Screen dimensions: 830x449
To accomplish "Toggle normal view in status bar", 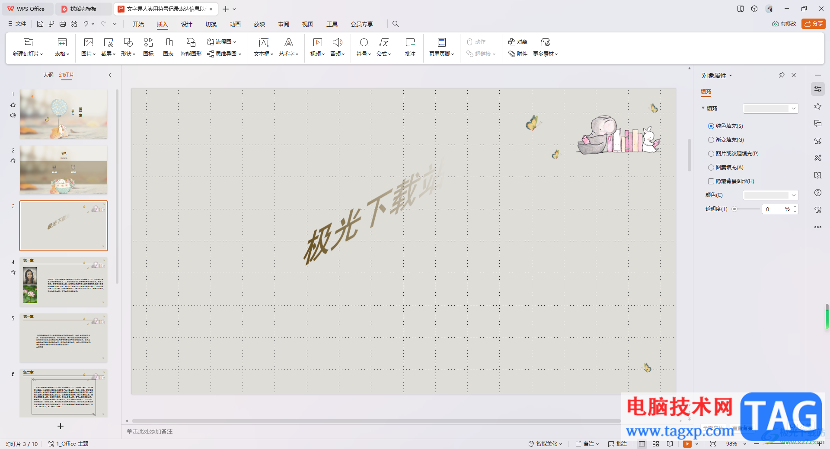I will [642, 444].
